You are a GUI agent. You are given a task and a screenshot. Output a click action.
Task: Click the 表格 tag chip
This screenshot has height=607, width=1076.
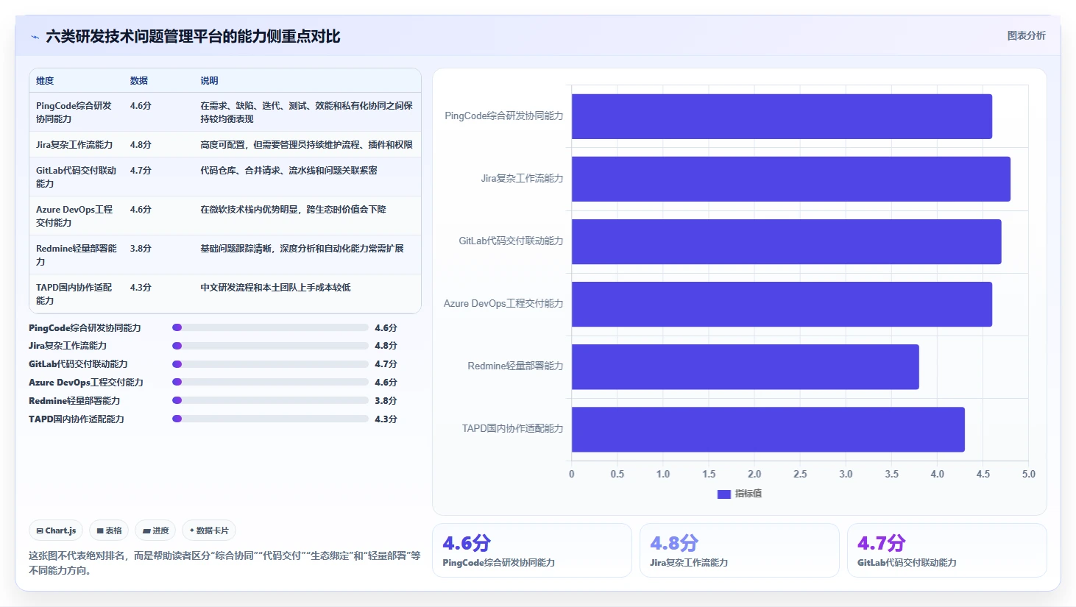110,530
